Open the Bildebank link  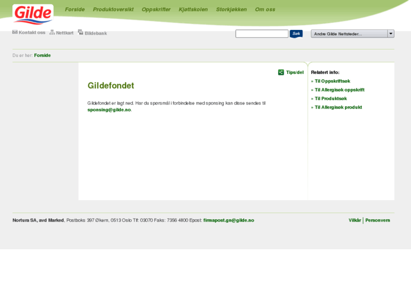pos(96,33)
